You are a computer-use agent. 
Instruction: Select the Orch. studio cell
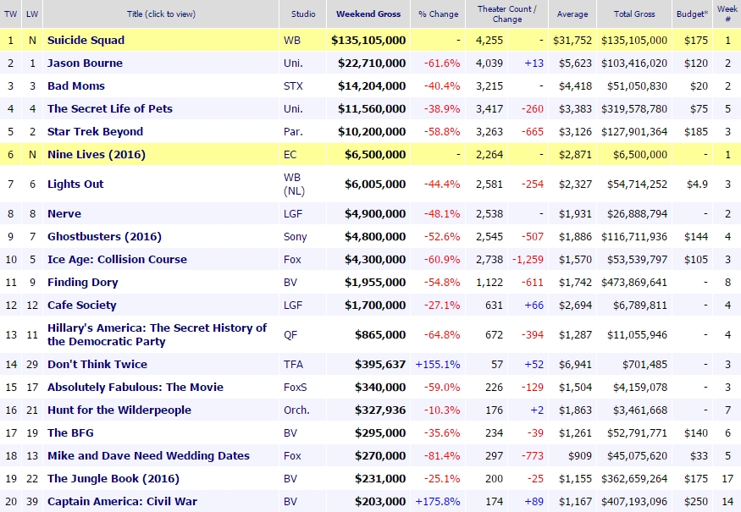coord(296,410)
